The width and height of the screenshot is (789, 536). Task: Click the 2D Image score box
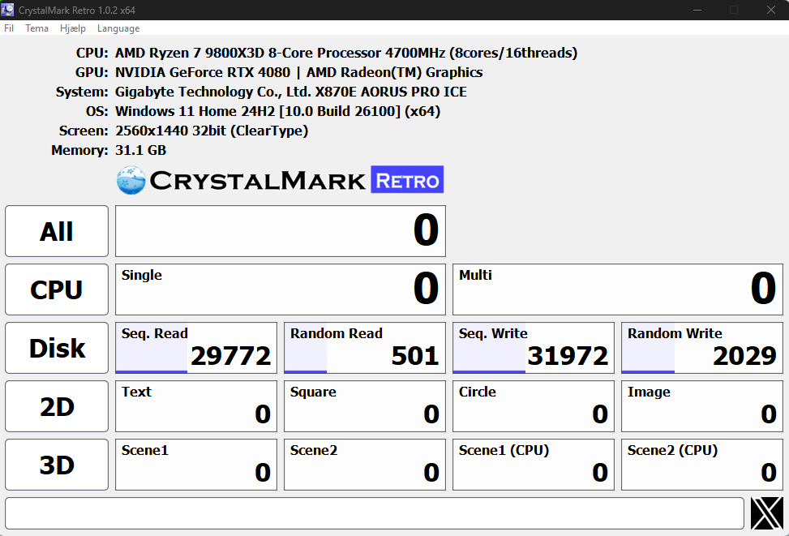click(702, 406)
